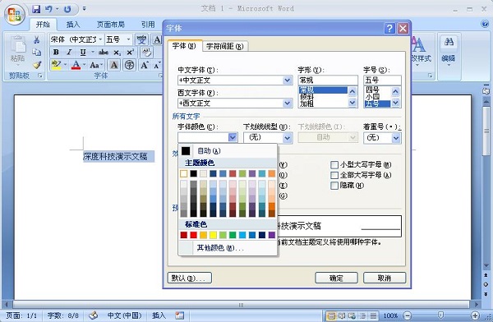The image size is (493, 322).
Task: Pick the yellow swatch in 标准色 row
Action: (x=213, y=235)
